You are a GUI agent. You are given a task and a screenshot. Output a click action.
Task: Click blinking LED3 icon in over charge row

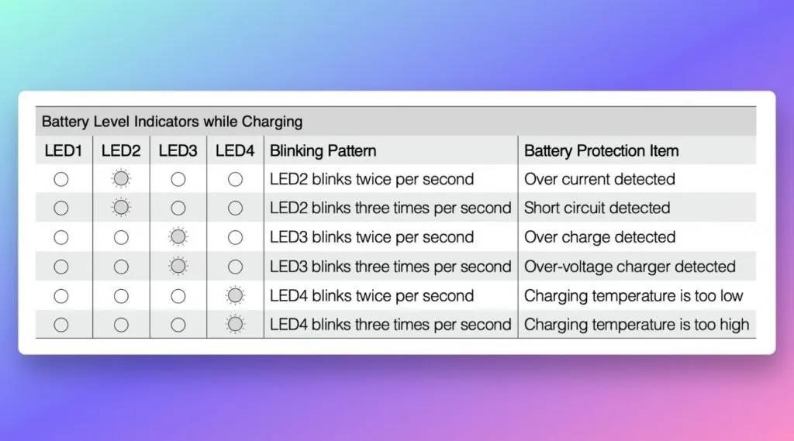[178, 237]
